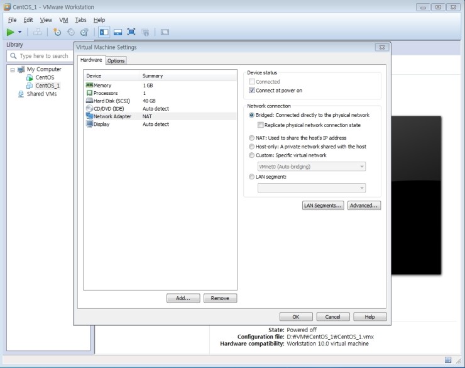Open the View menu
This screenshot has height=368, width=465.
(x=46, y=20)
